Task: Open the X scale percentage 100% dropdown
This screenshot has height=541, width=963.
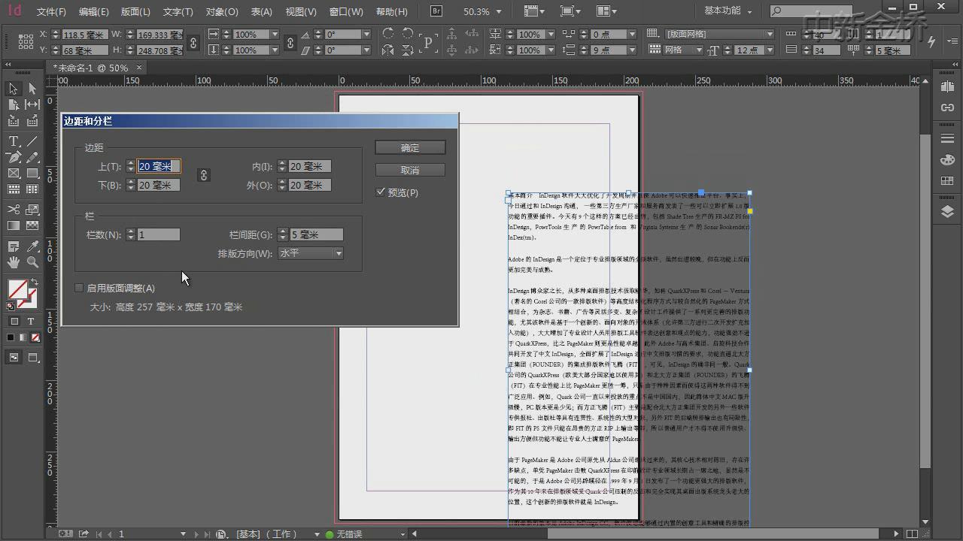Action: [x=275, y=35]
